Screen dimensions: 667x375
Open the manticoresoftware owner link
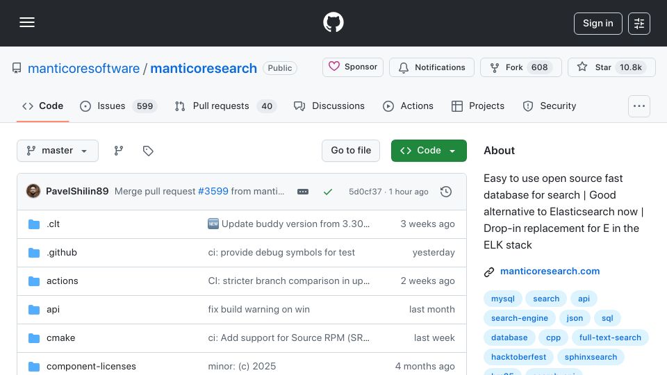pos(83,68)
